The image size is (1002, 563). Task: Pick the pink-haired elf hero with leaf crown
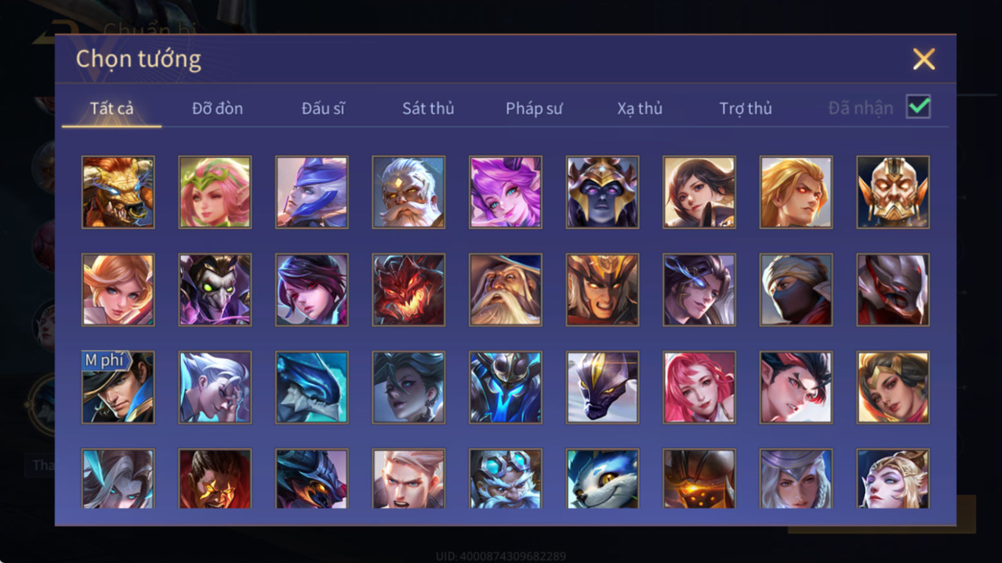pos(215,192)
